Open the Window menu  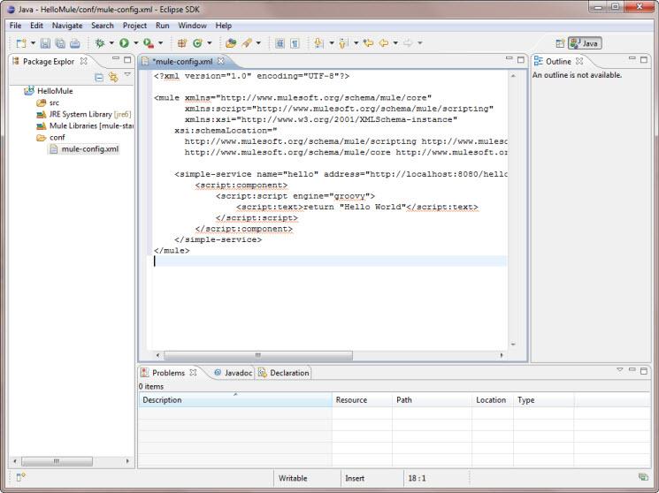pos(192,26)
